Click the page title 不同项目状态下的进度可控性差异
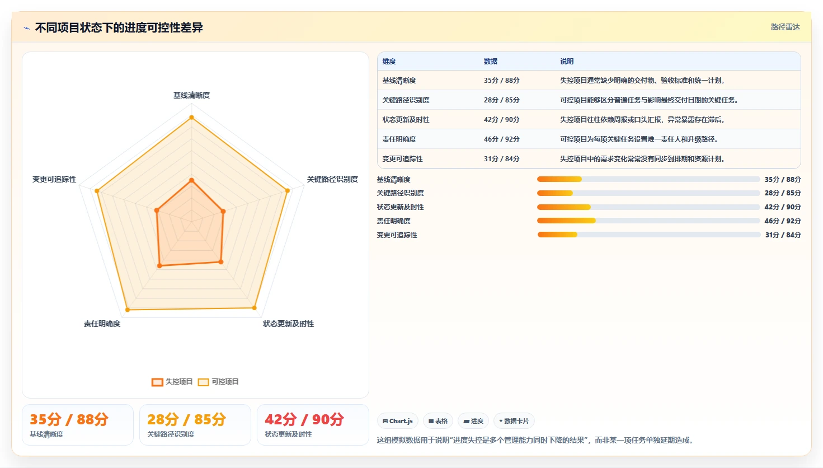 [119, 27]
